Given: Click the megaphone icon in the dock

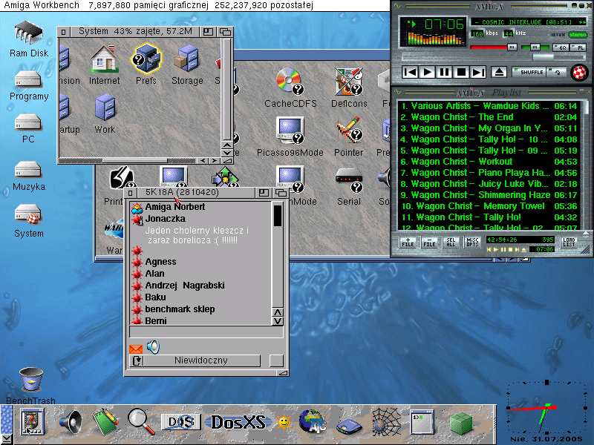Looking at the screenshot, I should pyautogui.click(x=71, y=421).
